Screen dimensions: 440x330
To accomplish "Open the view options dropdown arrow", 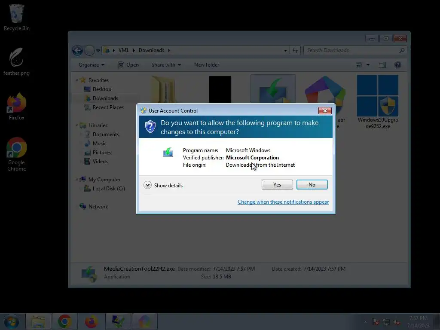I will [368, 65].
